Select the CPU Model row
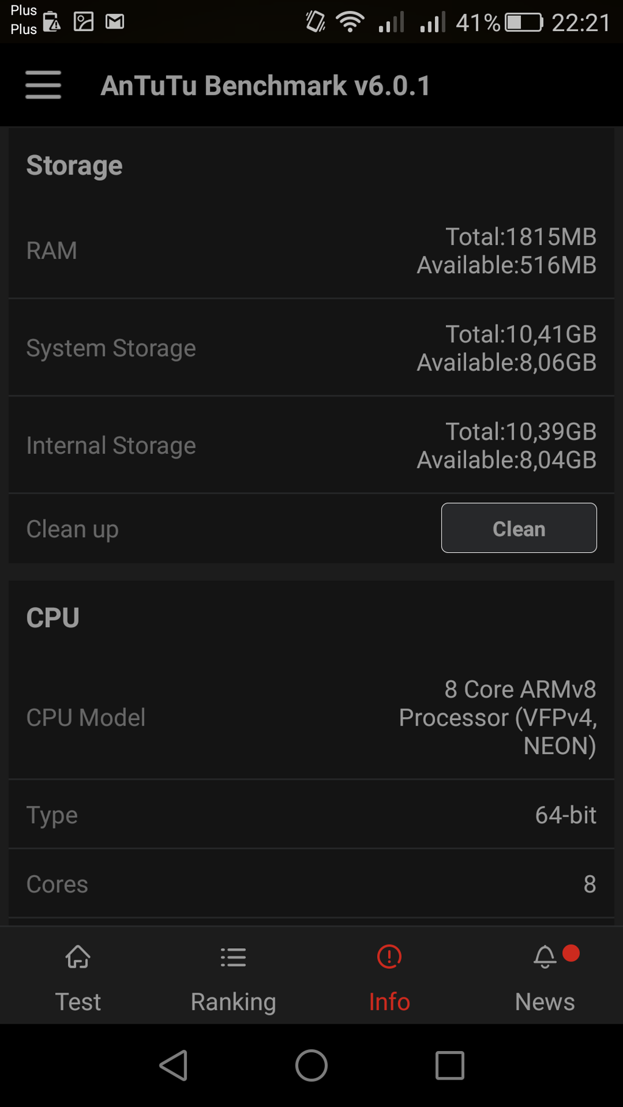The height and width of the screenshot is (1107, 623). click(311, 717)
